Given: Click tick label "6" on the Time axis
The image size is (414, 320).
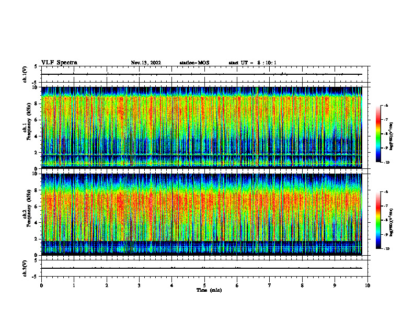Looking at the screenshot, I should pos(237,285).
